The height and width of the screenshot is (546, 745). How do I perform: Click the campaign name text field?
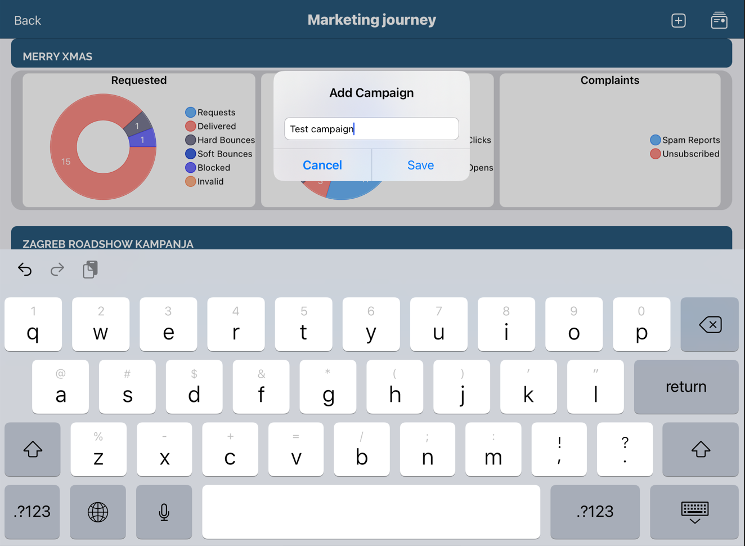click(x=371, y=129)
